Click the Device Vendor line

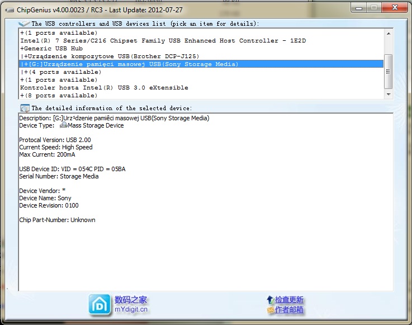(x=42, y=191)
